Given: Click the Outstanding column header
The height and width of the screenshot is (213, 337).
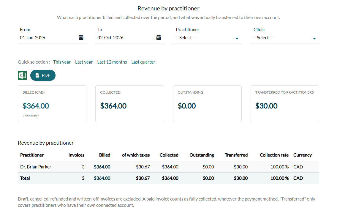Looking at the screenshot, I should pyautogui.click(x=202, y=155).
